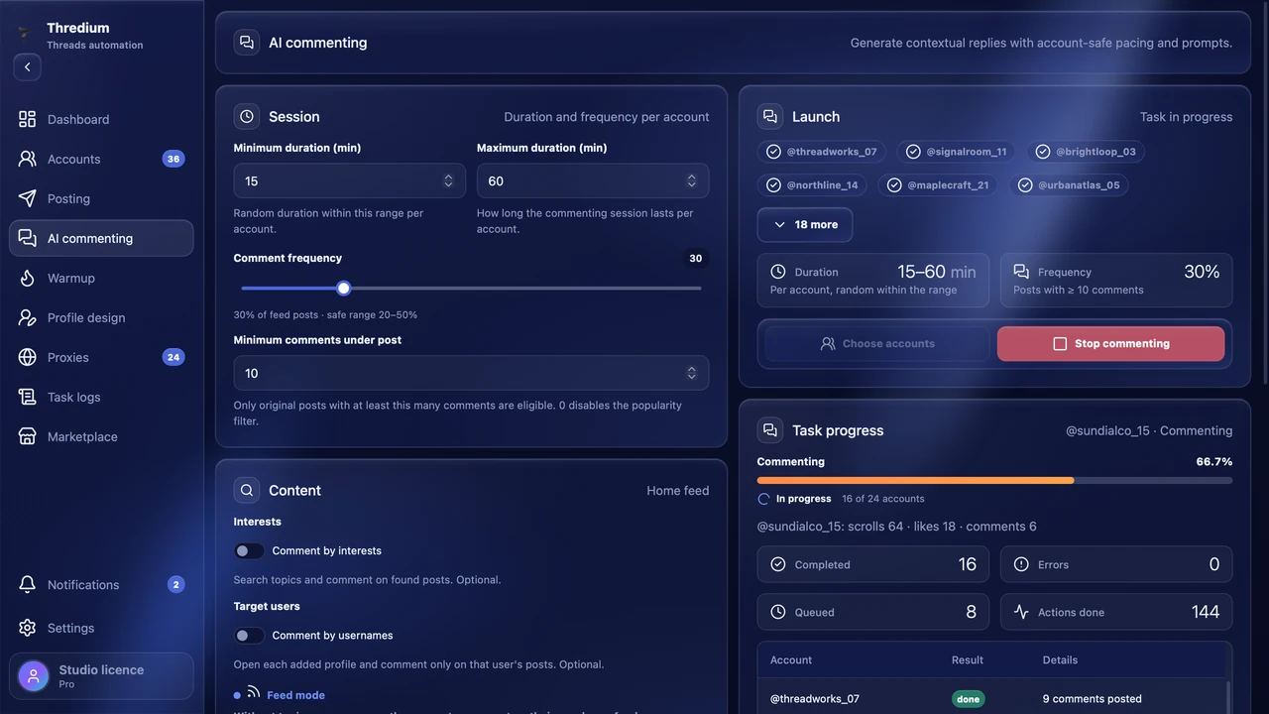Open Task logs
The height and width of the screenshot is (714, 1269).
pos(101,397)
